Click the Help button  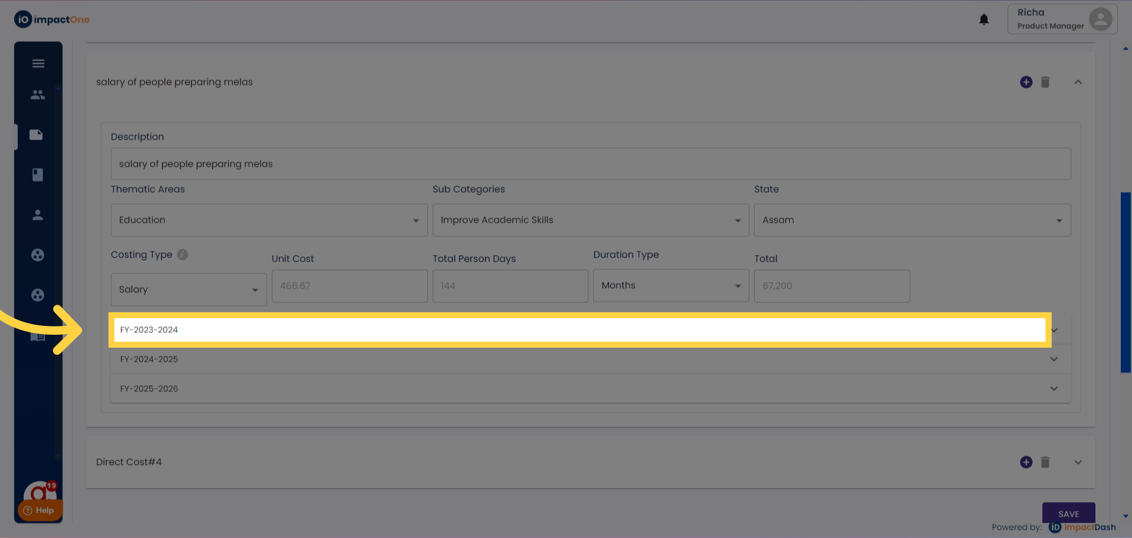pyautogui.click(x=40, y=510)
